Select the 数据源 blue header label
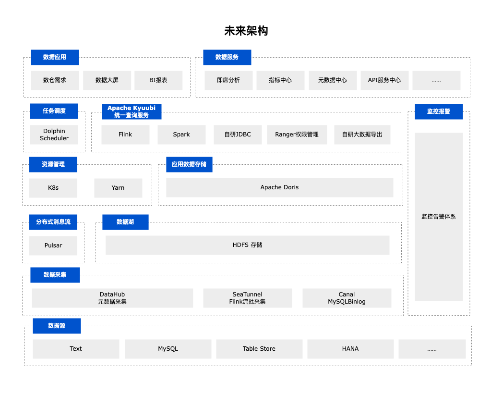 point(57,326)
